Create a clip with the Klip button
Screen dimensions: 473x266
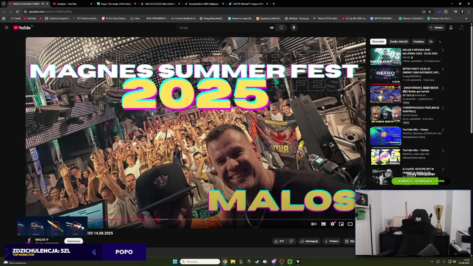pyautogui.click(x=350, y=241)
